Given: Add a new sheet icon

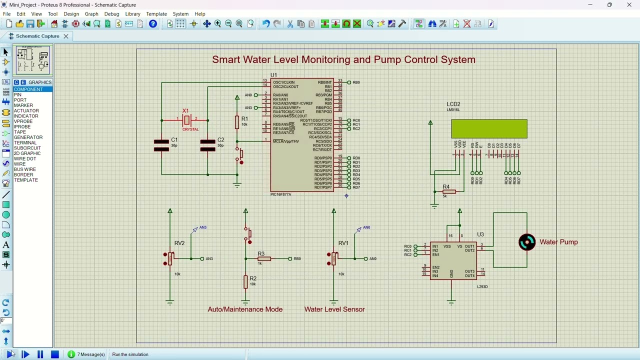Looking at the screenshot, I should (456, 24).
